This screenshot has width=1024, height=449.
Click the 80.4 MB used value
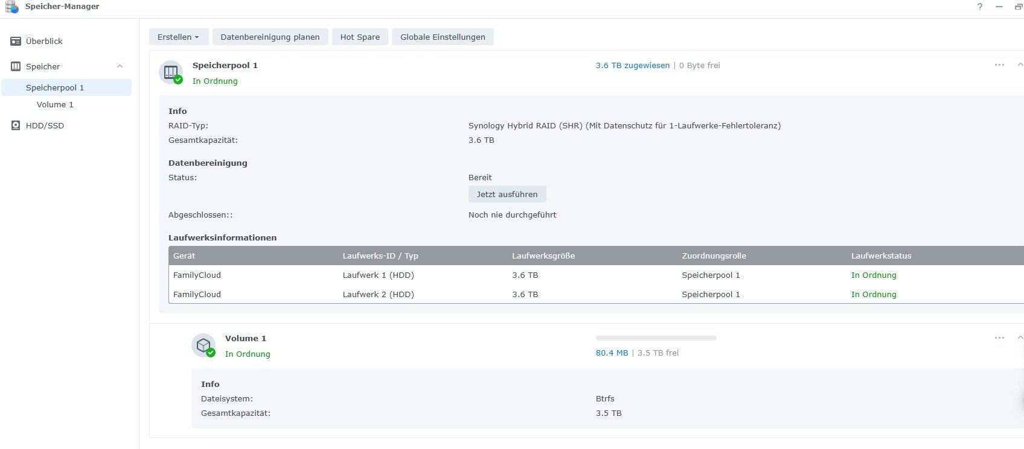pyautogui.click(x=612, y=353)
